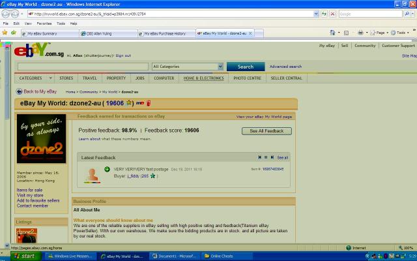Click the Back to My eBay arrow icon
This screenshot has width=417, height=261.
(19, 92)
